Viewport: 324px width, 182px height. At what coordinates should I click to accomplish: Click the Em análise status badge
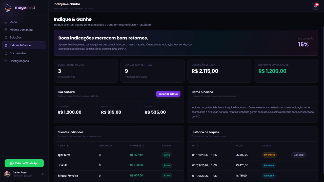(269, 155)
